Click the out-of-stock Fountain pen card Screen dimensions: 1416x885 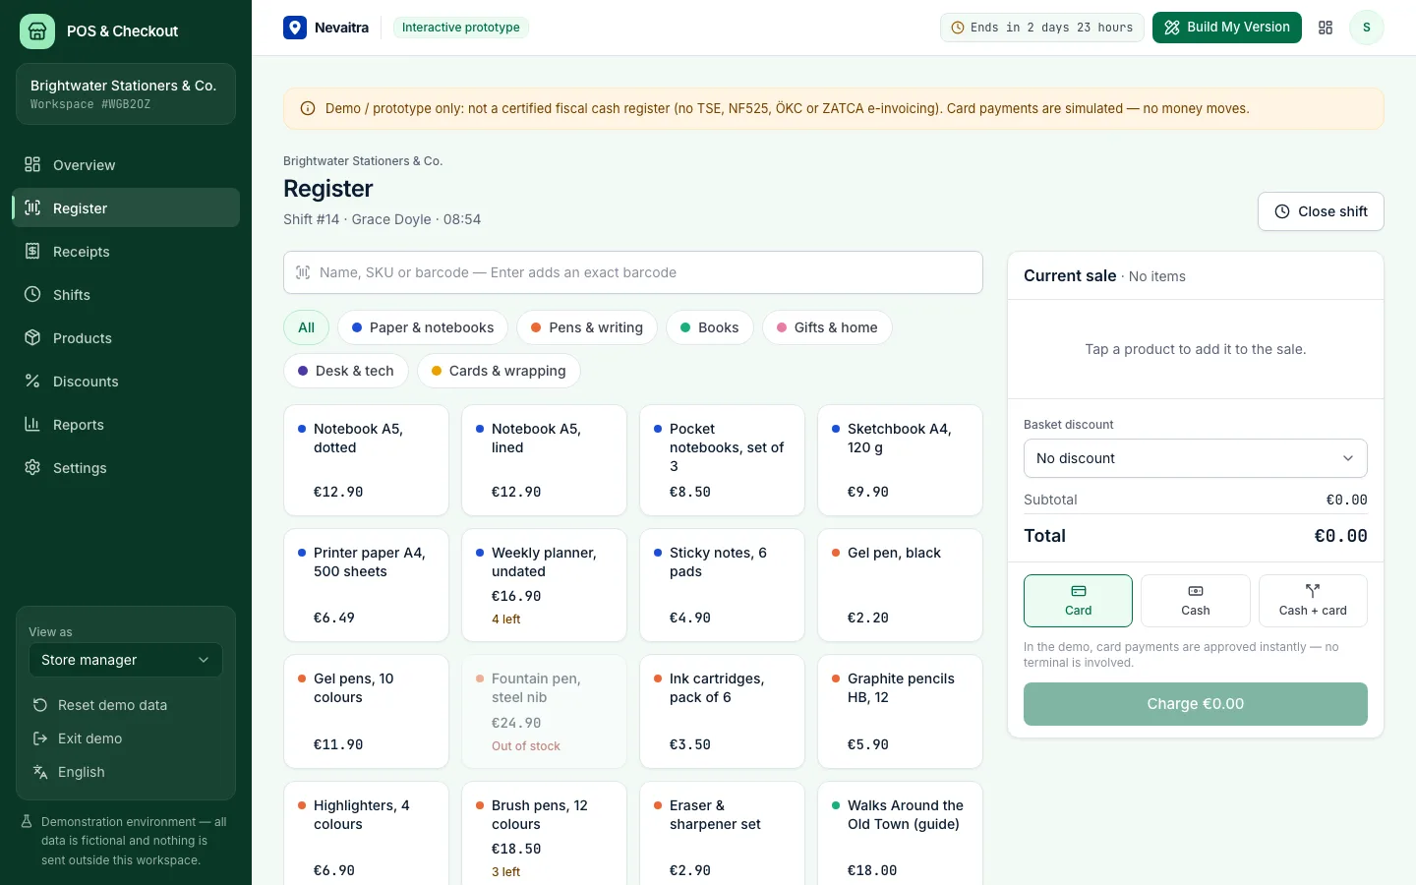[x=544, y=712]
